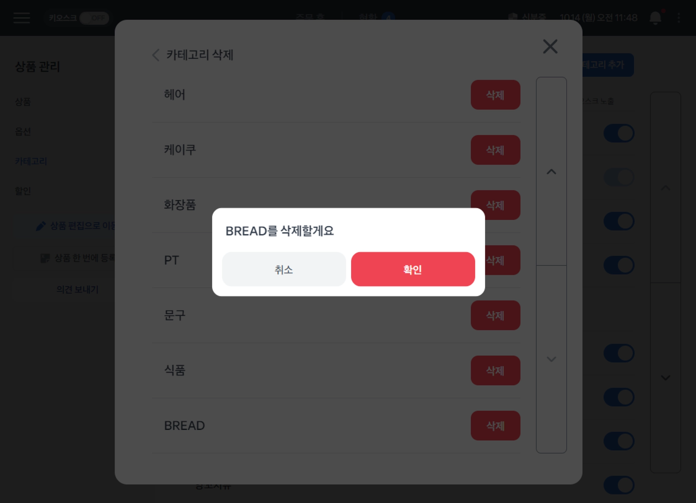Click the dialog's vertical scroll track

coord(551,265)
